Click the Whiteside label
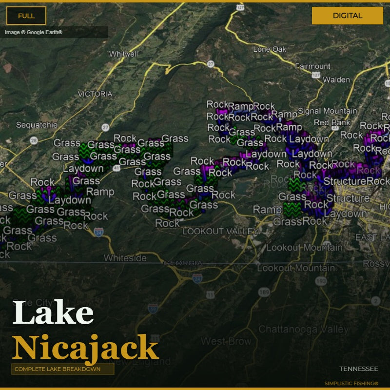Screen dimensions: 390x390 (125, 258)
